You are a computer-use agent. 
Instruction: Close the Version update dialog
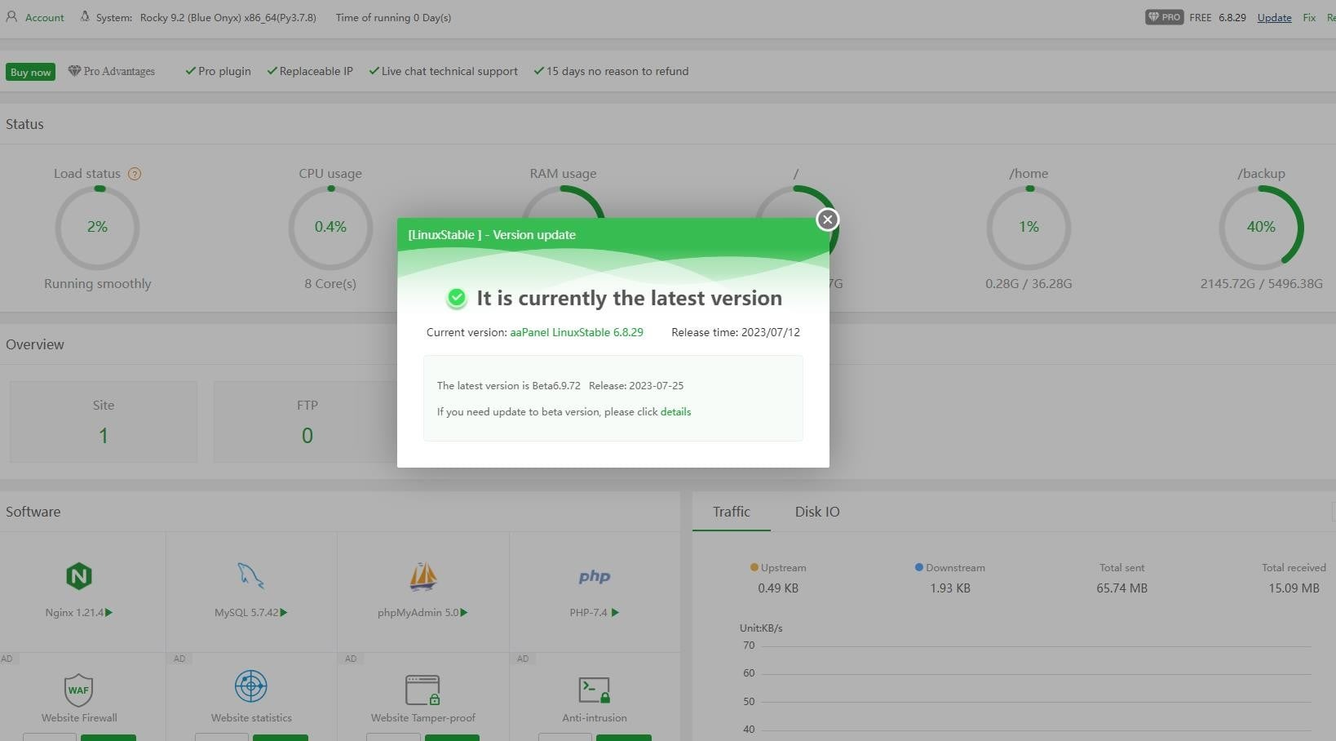827,220
